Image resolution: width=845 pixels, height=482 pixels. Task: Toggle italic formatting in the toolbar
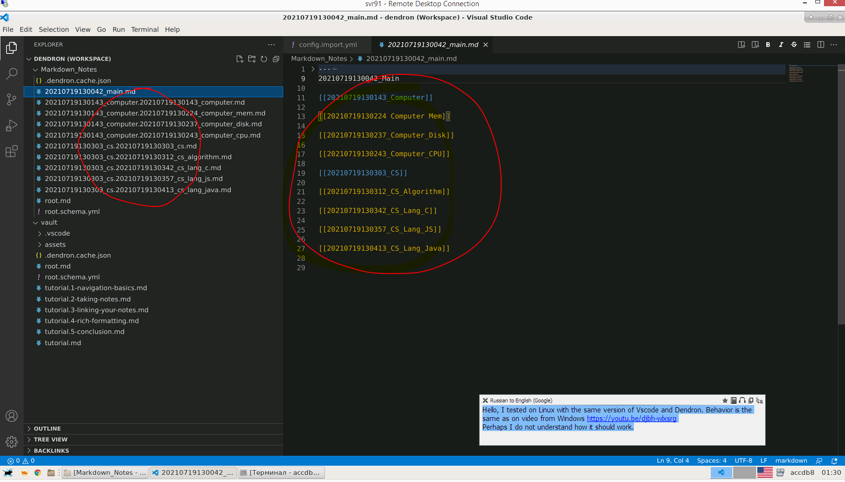coord(781,44)
